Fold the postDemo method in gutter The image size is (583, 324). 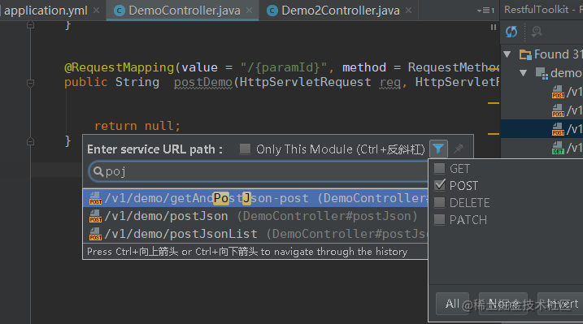click(30, 83)
